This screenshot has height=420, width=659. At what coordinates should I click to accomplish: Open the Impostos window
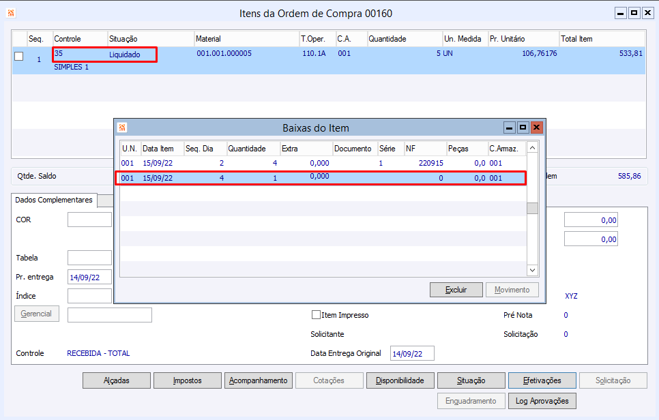[188, 380]
